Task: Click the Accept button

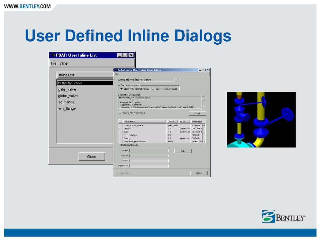Action: pos(124,173)
